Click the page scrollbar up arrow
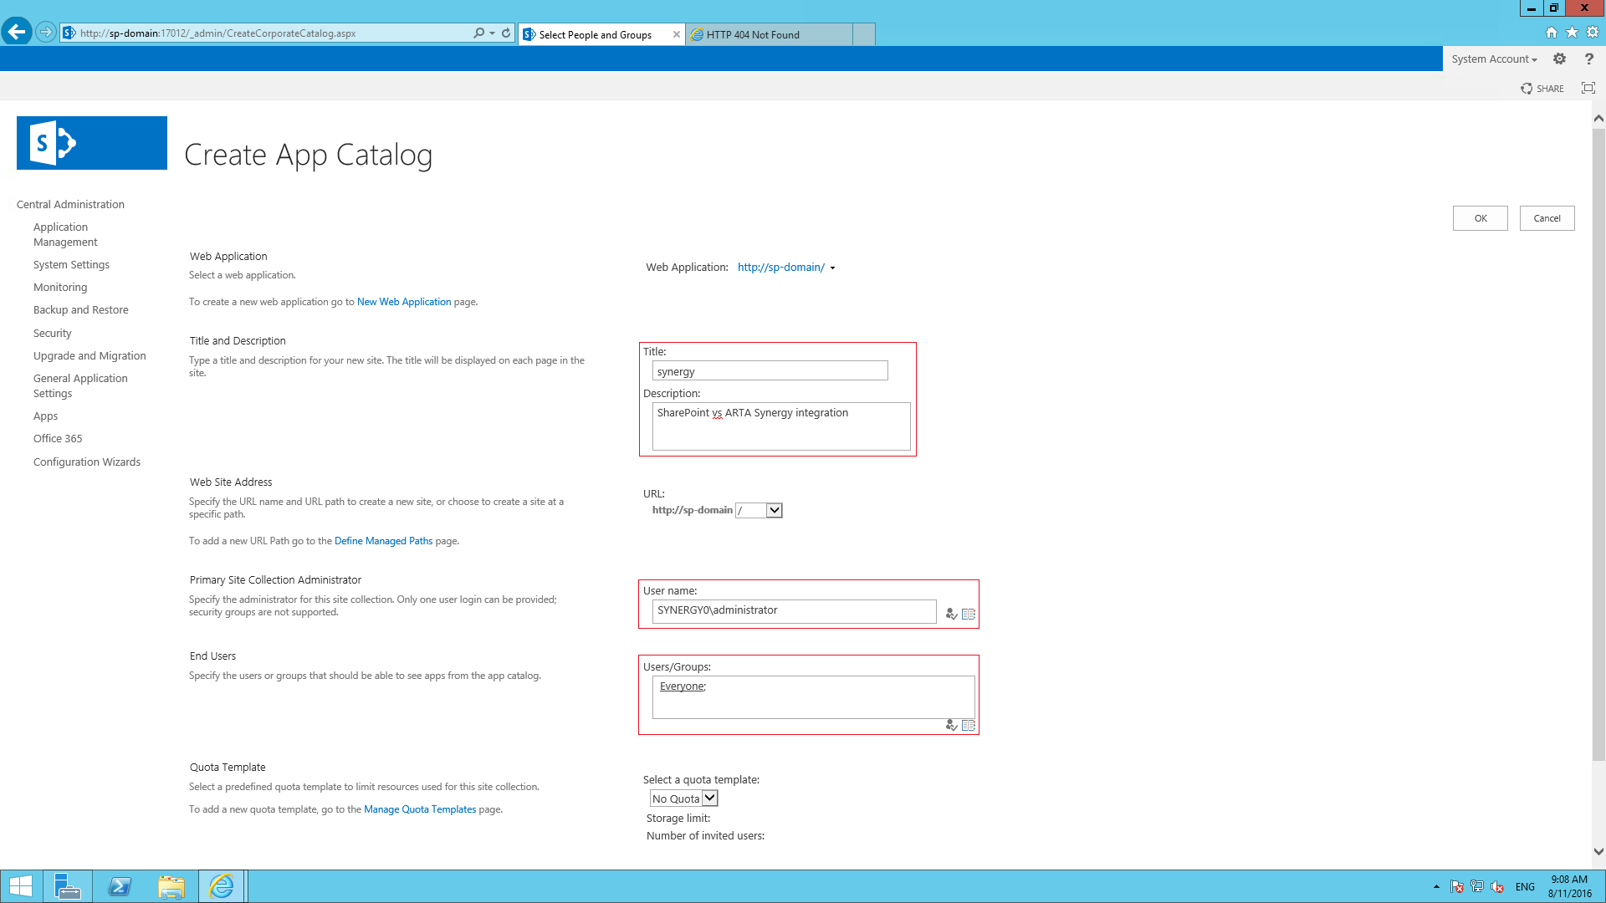1606x903 pixels. pos(1598,119)
